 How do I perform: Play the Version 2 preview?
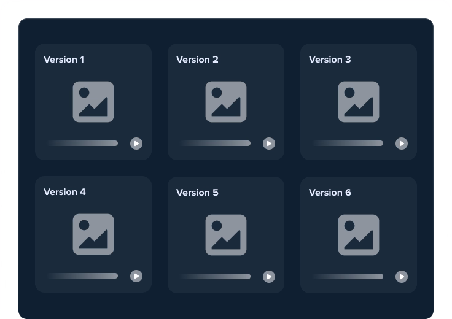click(269, 144)
